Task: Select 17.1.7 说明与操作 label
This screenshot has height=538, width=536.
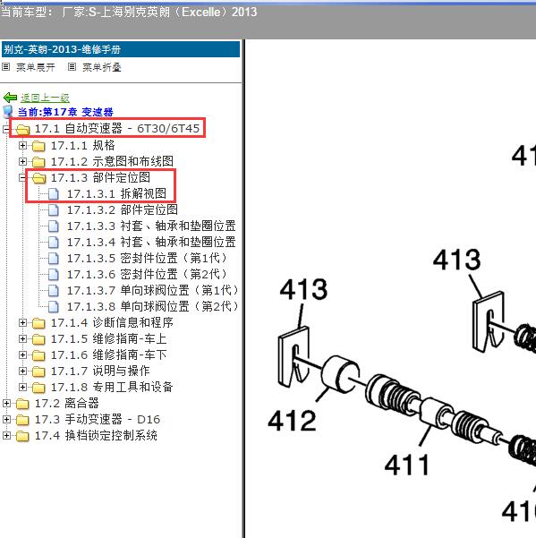Action: coord(100,371)
